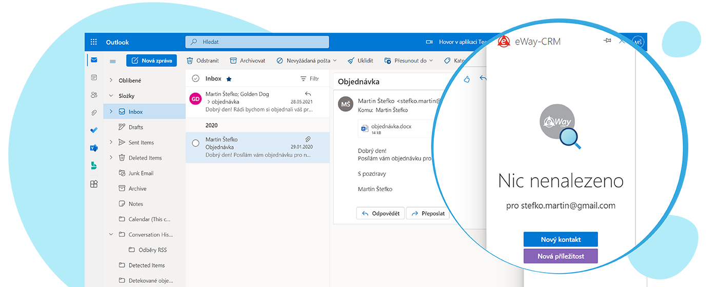The height and width of the screenshot is (287, 718).
Task: Open the People module in sidebar
Action: click(94, 95)
